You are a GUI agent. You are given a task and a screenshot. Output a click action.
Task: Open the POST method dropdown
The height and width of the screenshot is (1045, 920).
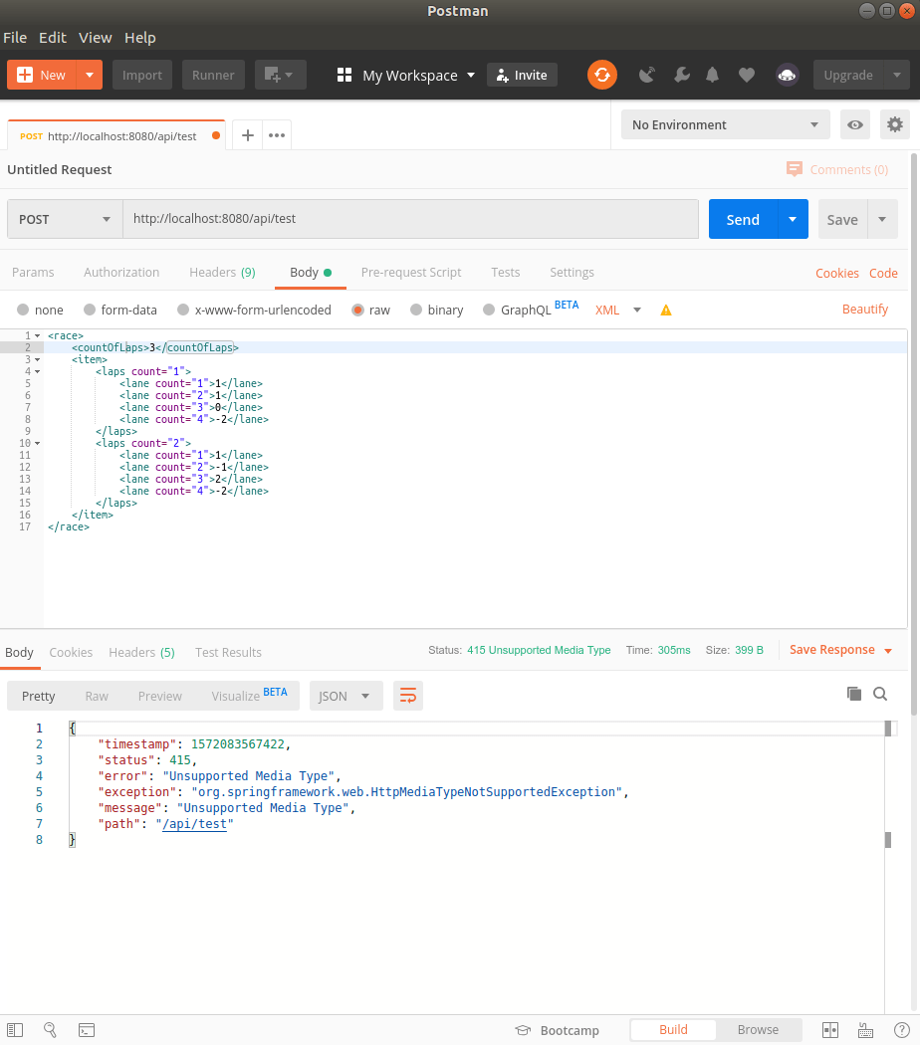click(65, 219)
